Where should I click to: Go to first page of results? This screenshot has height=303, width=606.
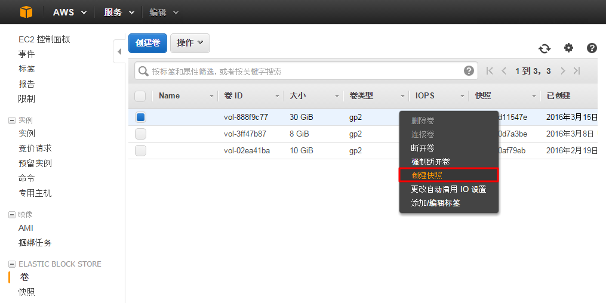tap(490, 70)
